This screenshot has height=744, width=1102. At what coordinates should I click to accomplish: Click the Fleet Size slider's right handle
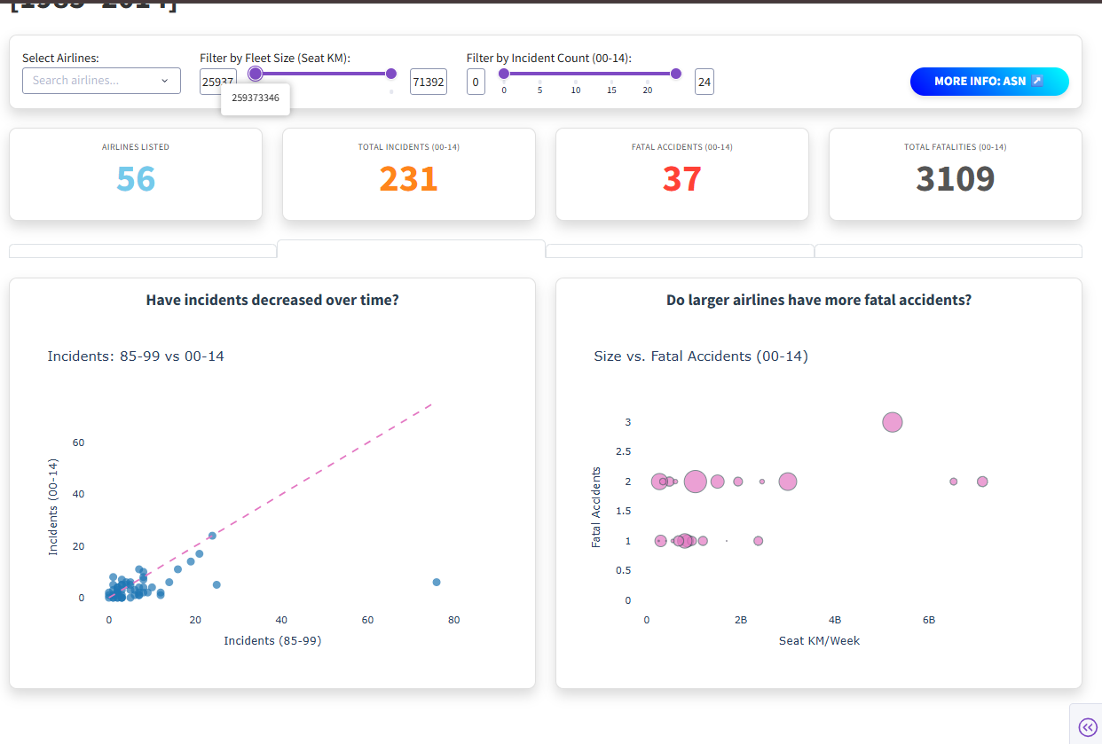tap(391, 74)
